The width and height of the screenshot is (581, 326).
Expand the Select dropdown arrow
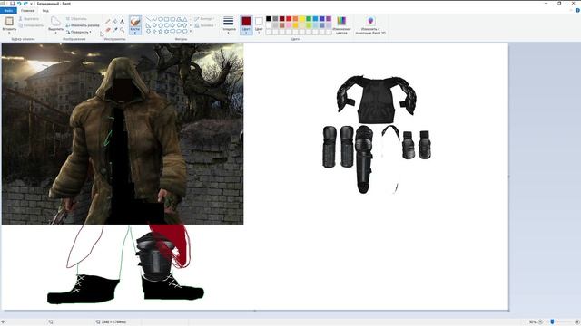click(x=55, y=33)
